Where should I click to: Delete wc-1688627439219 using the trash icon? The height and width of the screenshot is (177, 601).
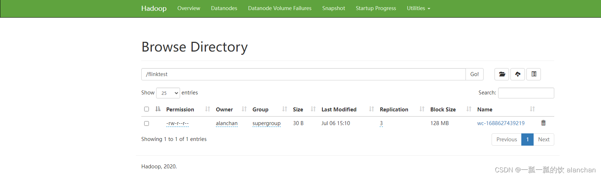point(543,123)
